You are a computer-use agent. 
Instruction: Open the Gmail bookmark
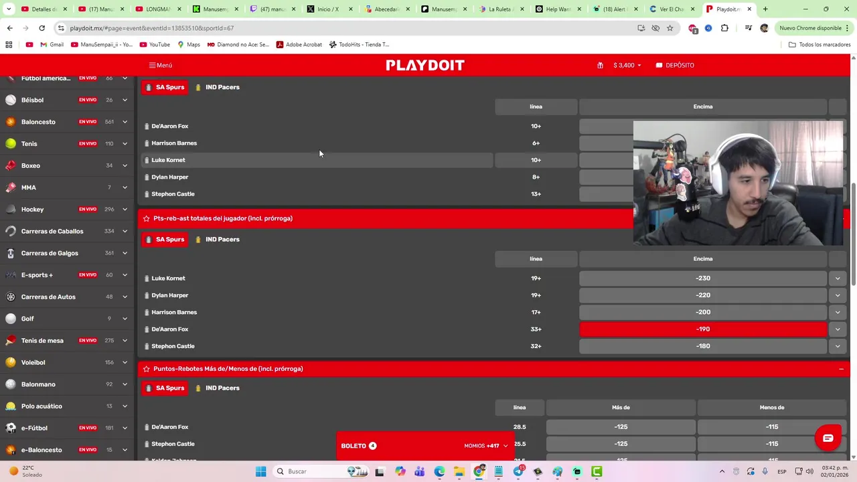click(52, 45)
